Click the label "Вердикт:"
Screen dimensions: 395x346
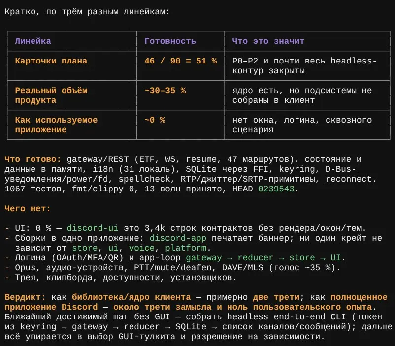[x=25, y=297]
